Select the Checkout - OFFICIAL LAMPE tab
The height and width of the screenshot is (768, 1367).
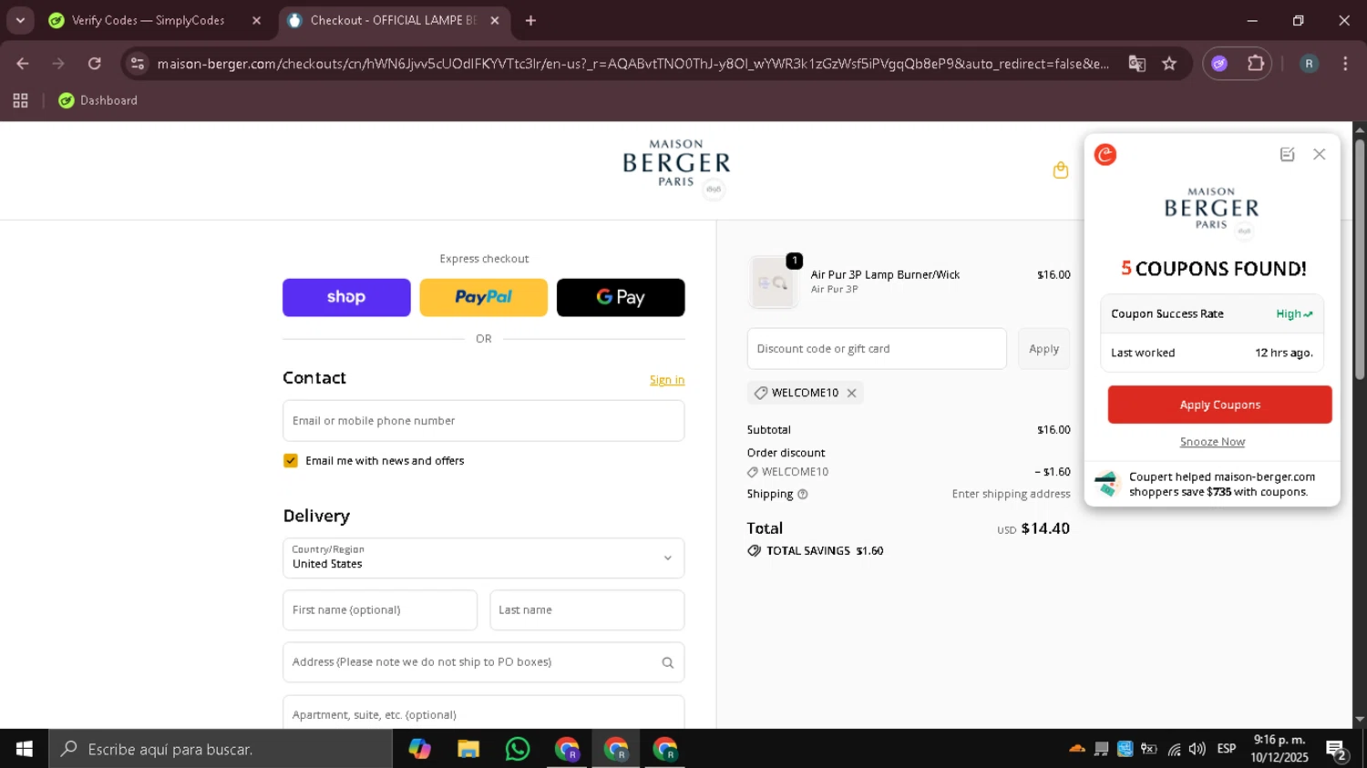pos(392,20)
